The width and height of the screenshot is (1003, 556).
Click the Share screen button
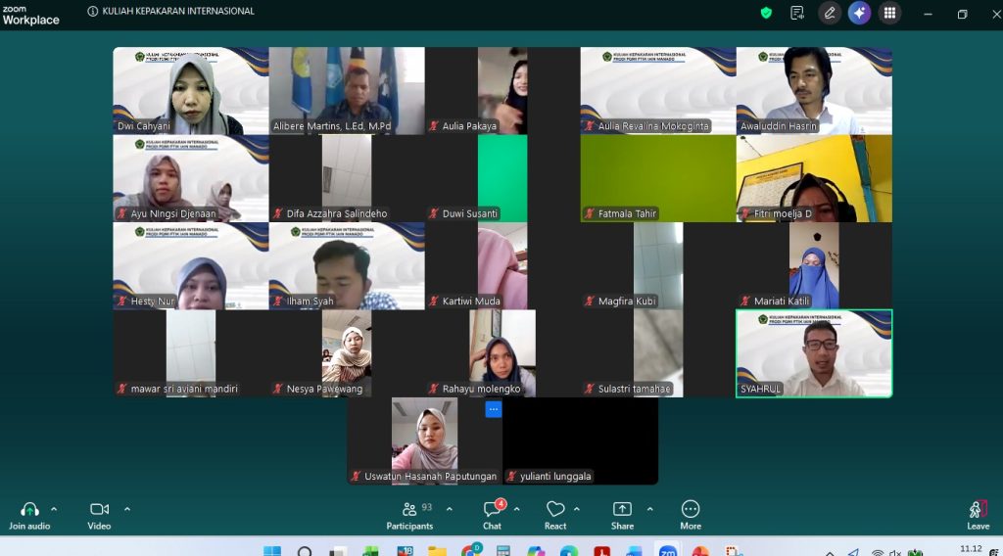(x=622, y=515)
